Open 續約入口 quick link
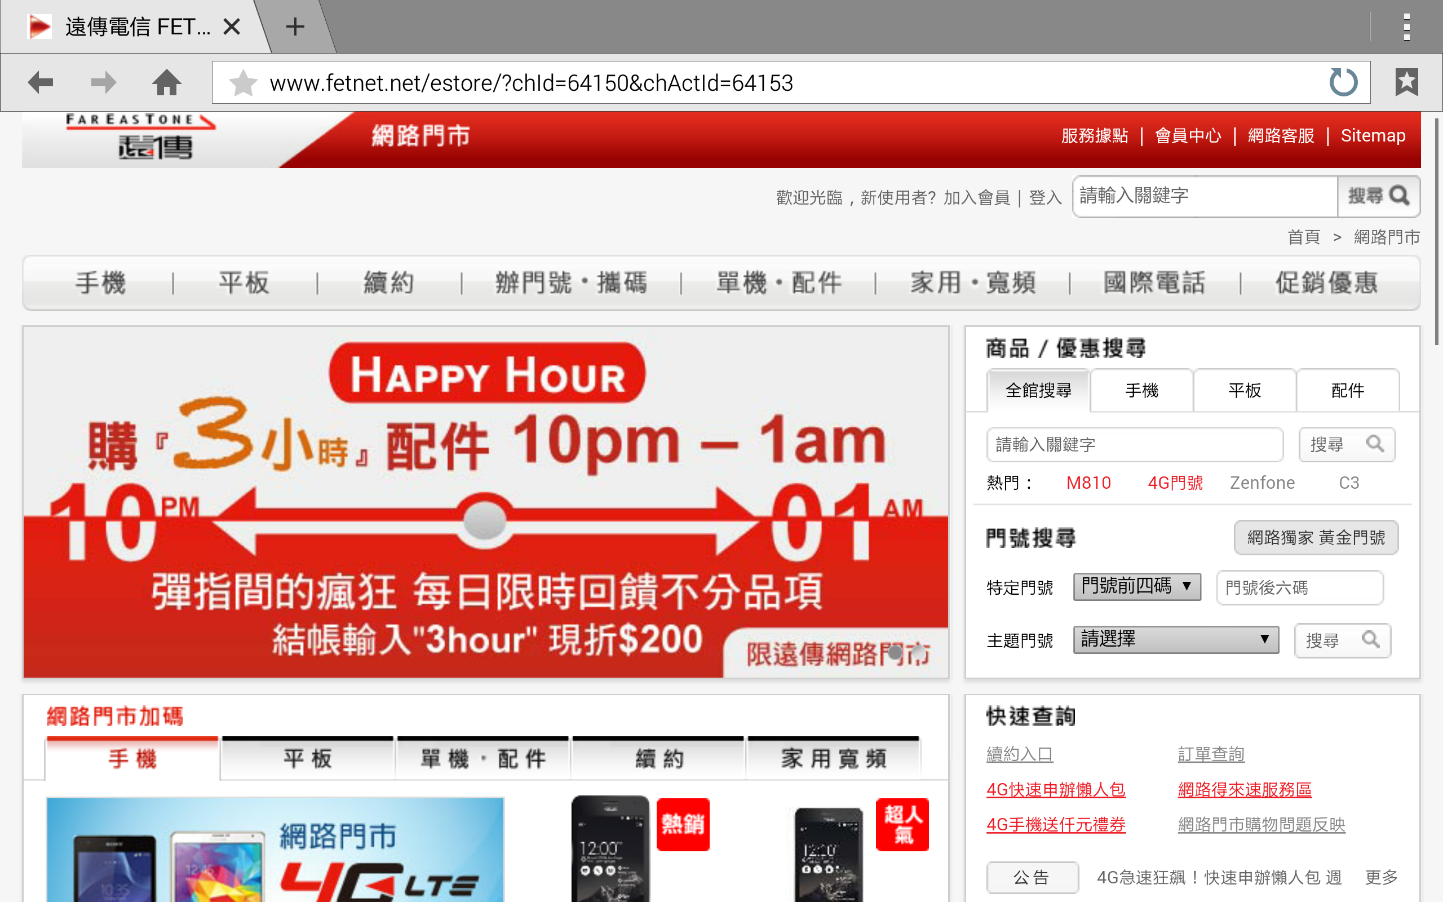This screenshot has height=902, width=1443. pos(1020,755)
